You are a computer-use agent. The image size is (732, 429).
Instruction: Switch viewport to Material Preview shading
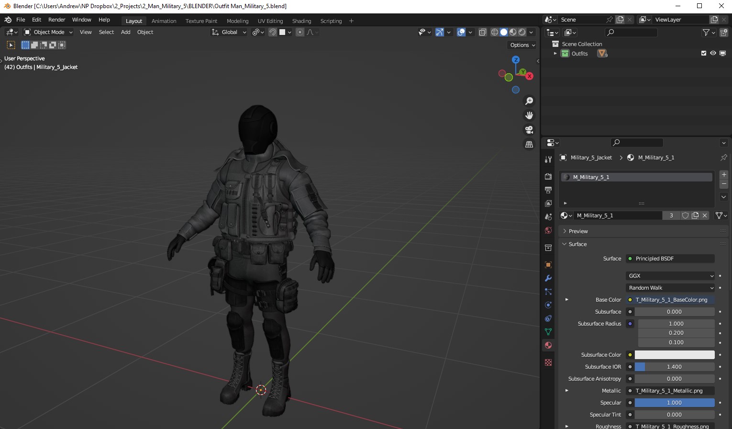[513, 32]
